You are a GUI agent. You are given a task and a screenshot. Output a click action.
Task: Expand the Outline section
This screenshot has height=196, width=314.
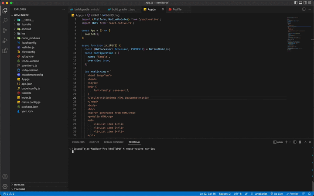[x=39, y=185]
